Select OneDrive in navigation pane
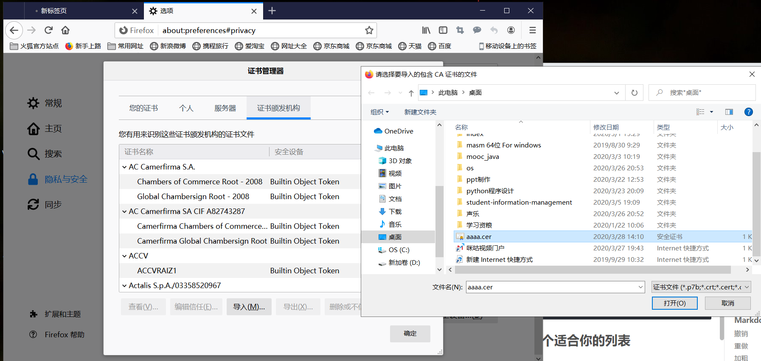 click(393, 131)
